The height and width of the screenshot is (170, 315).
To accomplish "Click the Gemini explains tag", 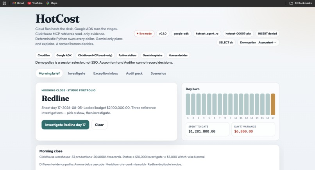I will pos(152,55).
